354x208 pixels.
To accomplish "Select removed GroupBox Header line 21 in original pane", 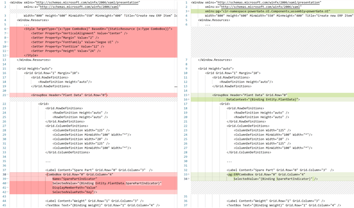I will 94,95.
